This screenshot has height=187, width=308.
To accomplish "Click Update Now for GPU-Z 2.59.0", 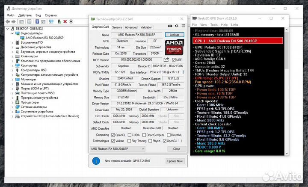I will [175, 161].
